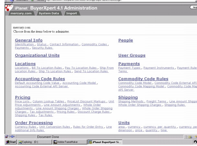Open the Shipping Methods link
The width and height of the screenshot is (197, 146).
pos(131,101)
